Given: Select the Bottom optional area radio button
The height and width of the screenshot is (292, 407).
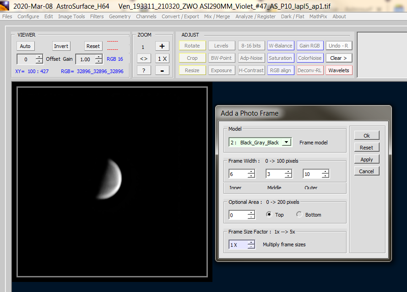Looking at the screenshot, I should [299, 214].
